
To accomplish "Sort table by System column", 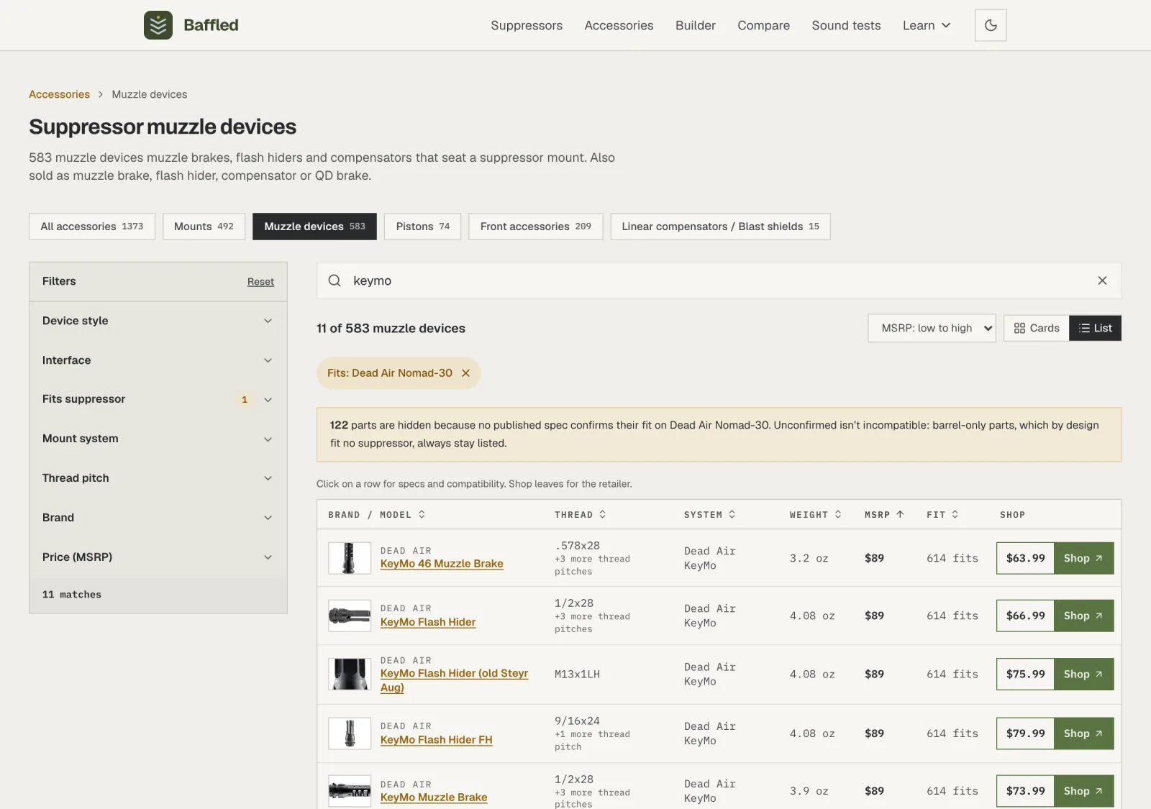I will tap(710, 515).
